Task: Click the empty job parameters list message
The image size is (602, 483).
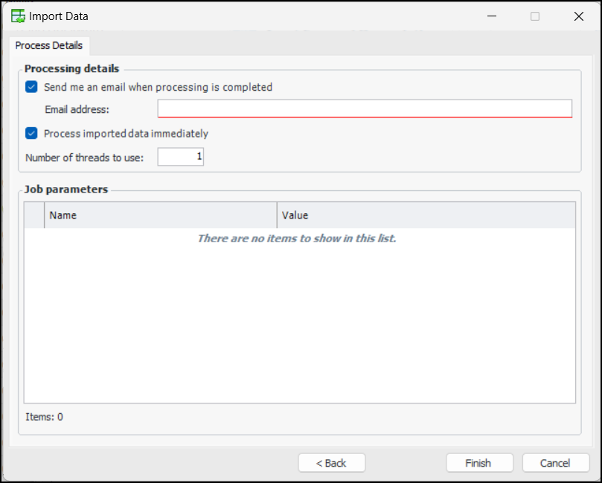Action: 297,239
